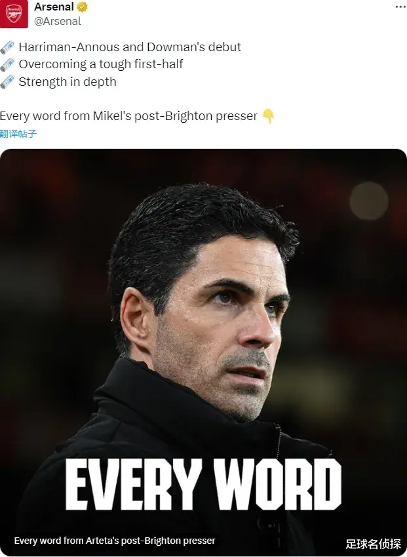
Task: Click the second newspaper emoji bullet
Action: [7, 65]
